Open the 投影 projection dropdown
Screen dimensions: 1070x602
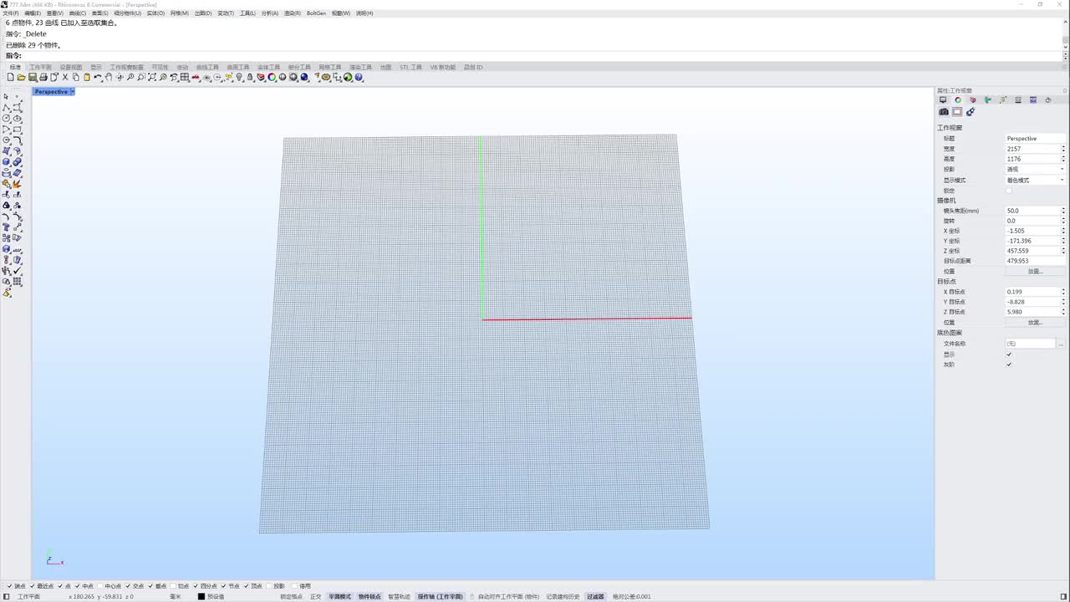coord(1035,170)
